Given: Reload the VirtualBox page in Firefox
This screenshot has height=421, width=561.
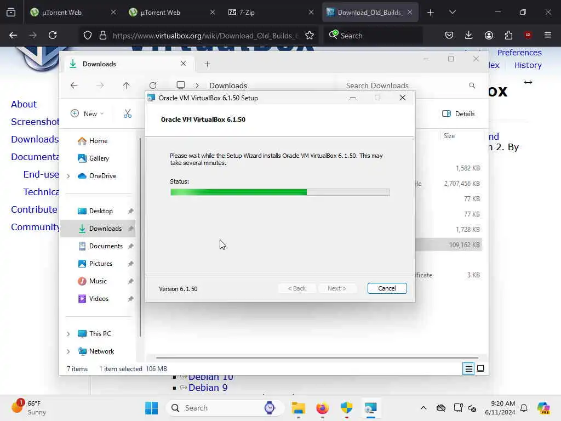Looking at the screenshot, I should tap(53, 35).
